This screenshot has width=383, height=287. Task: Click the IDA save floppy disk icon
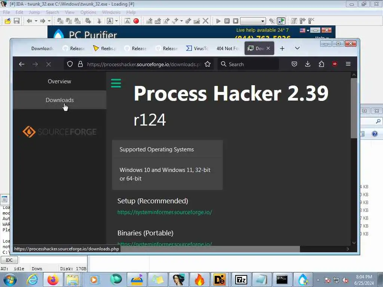pyautogui.click(x=16, y=21)
